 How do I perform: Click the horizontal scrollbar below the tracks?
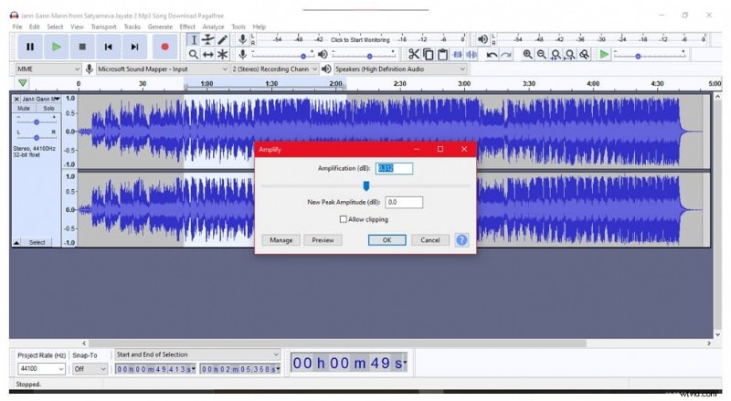[337, 343]
